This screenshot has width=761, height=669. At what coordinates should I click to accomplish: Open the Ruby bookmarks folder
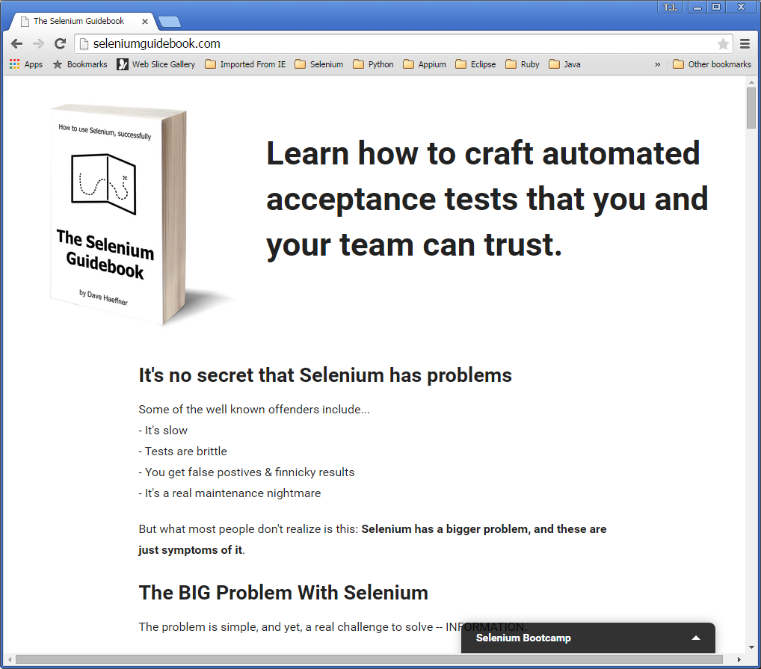[523, 64]
